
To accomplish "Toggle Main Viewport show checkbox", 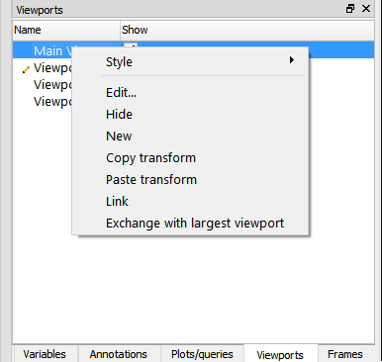I will pos(131,45).
